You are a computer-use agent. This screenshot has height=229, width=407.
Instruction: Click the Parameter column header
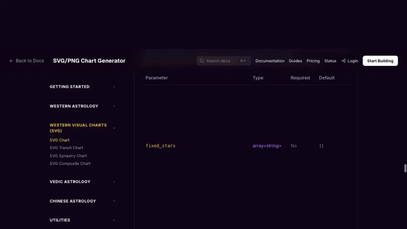point(157,78)
